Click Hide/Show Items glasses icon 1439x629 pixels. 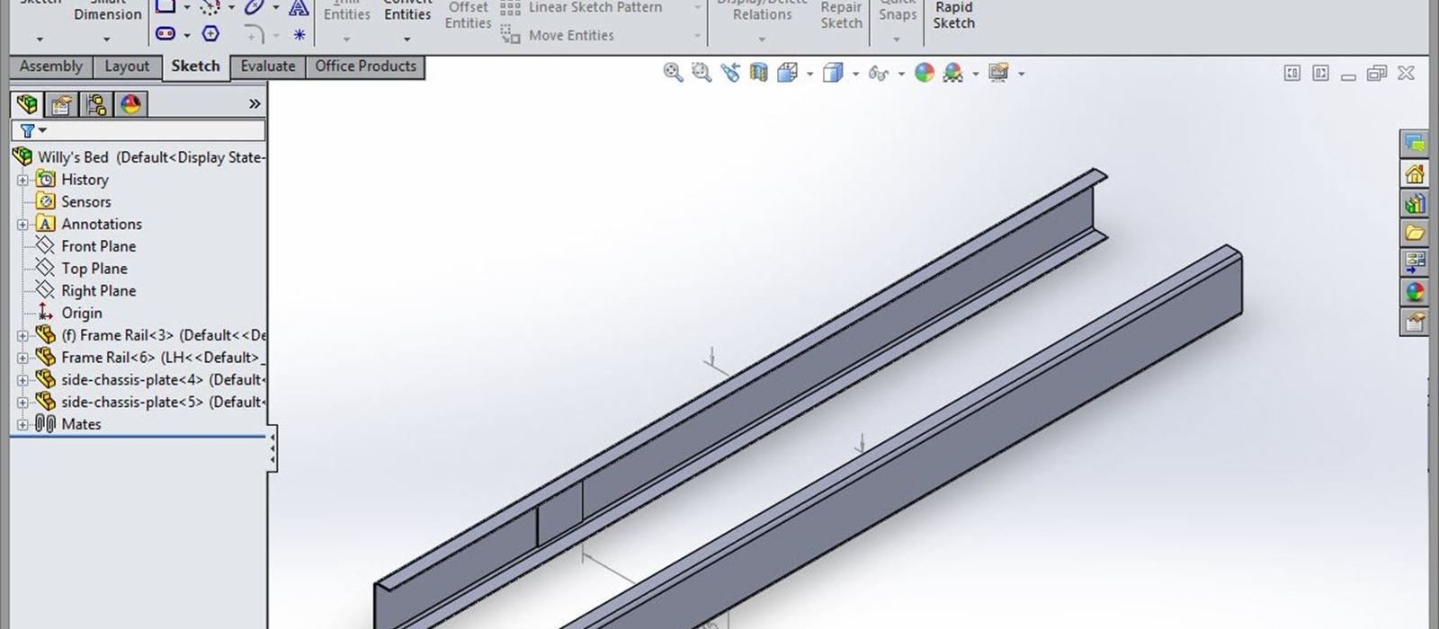(879, 74)
